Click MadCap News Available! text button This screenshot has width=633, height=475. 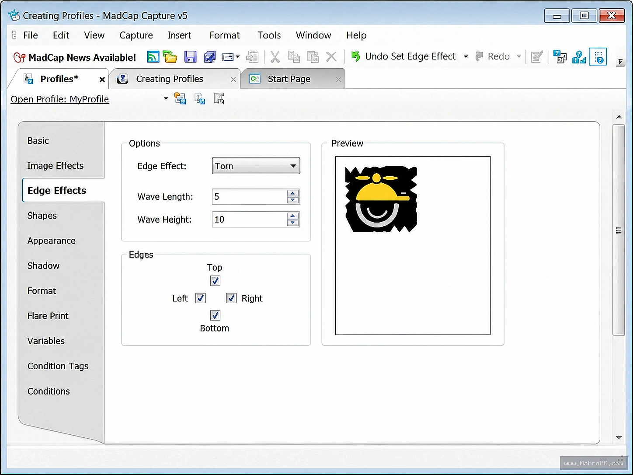point(82,57)
